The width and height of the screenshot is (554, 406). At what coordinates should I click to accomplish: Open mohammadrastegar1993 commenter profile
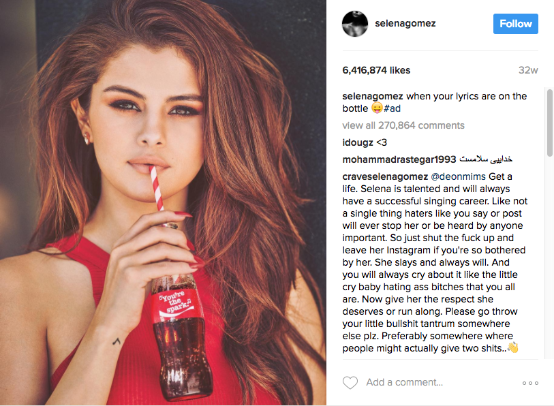point(399,159)
